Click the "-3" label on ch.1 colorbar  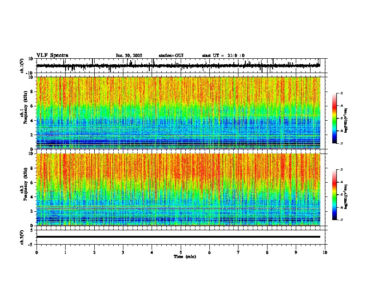(x=341, y=93)
